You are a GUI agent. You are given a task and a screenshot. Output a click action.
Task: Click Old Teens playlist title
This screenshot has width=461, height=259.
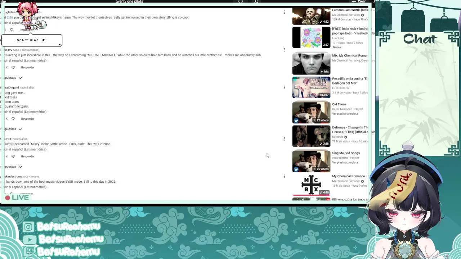pyautogui.click(x=339, y=104)
